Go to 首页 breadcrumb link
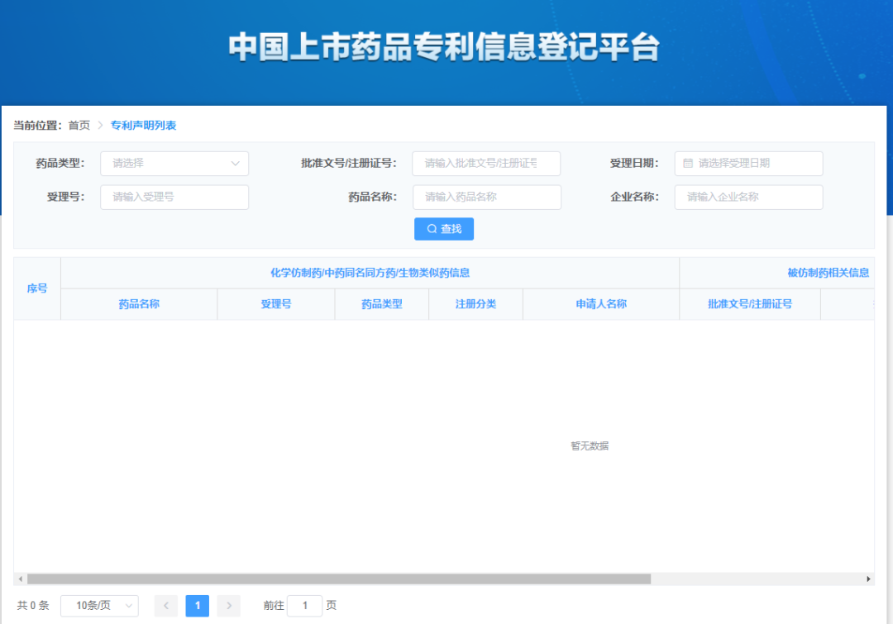This screenshot has height=624, width=893. [x=79, y=126]
